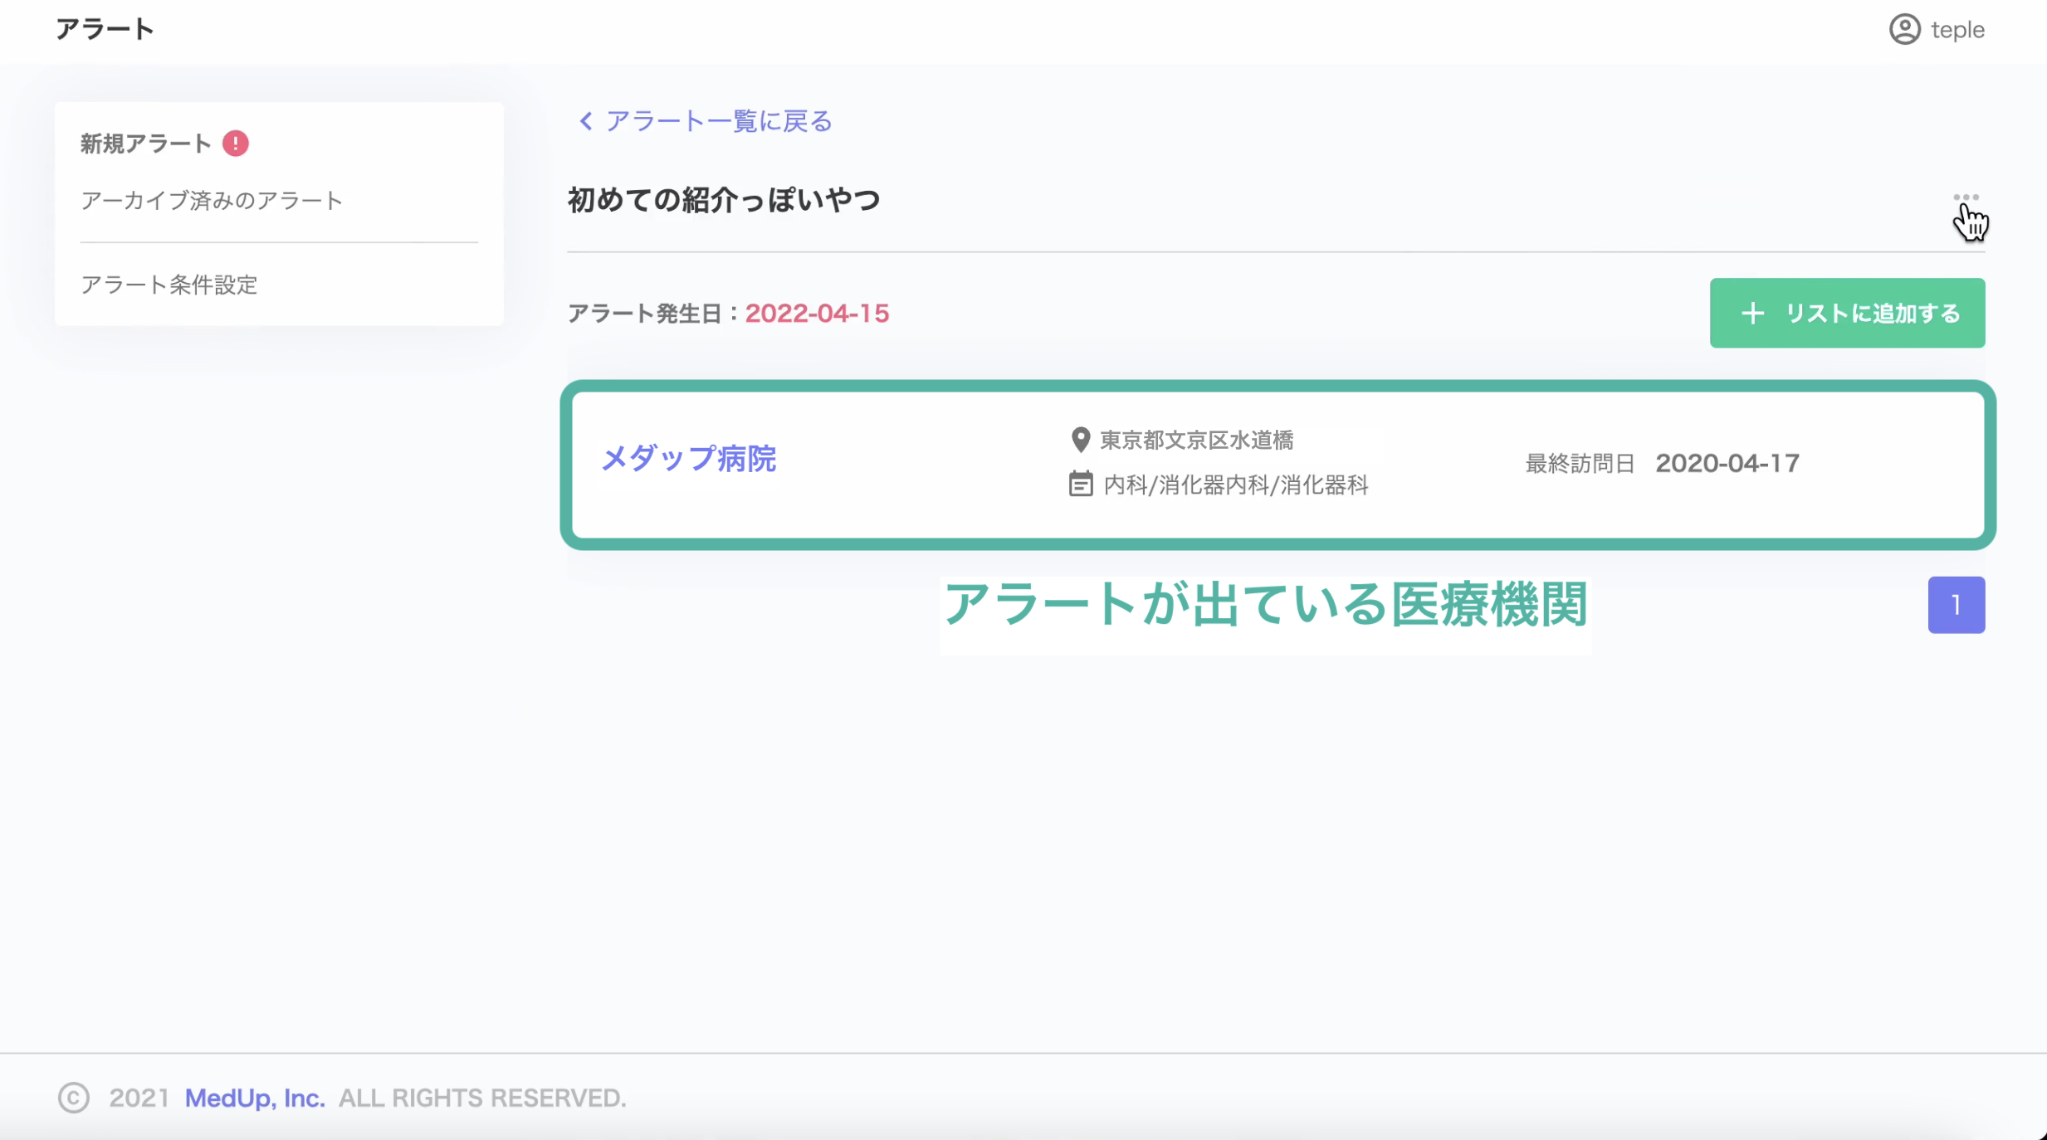
Task: Click ALL RIGHTS RESERVED footer text
Action: [x=481, y=1098]
